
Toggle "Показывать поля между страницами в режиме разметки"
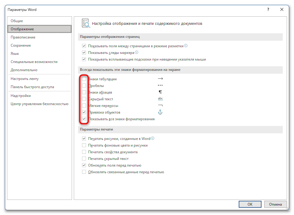[84, 46]
